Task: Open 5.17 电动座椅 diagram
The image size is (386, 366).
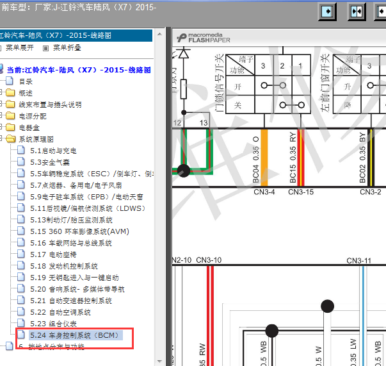Action: click(x=53, y=254)
